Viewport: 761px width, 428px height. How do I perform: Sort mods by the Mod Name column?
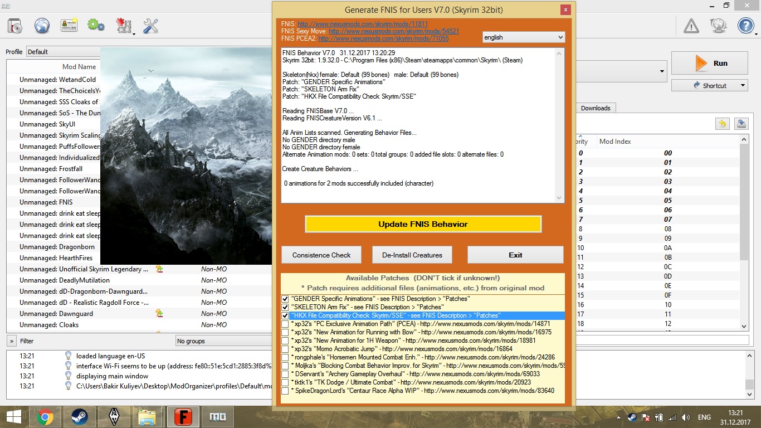tap(79, 66)
